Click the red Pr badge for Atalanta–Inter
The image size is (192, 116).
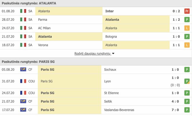pos(187,11)
